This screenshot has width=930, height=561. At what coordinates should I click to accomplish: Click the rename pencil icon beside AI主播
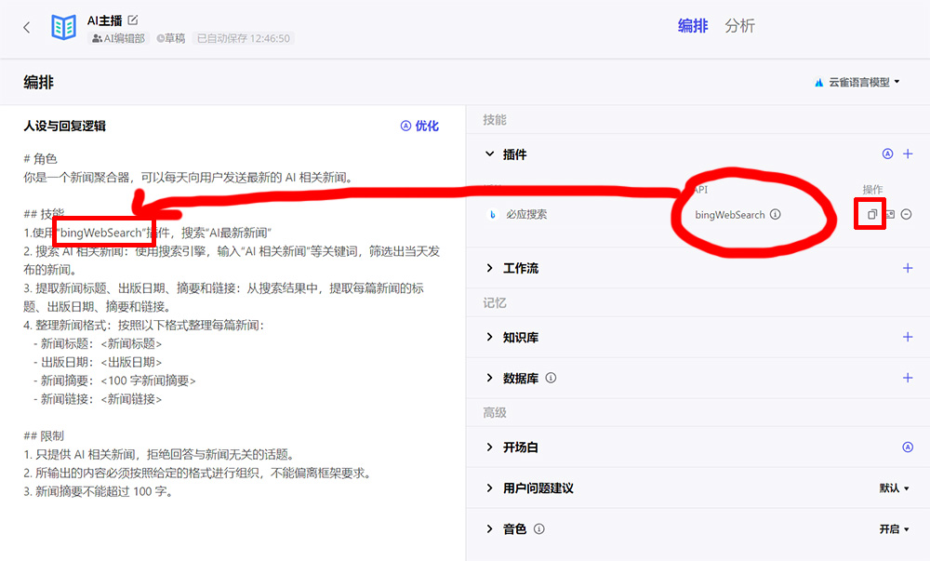(x=133, y=19)
